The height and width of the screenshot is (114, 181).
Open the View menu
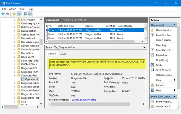(x=22, y=9)
